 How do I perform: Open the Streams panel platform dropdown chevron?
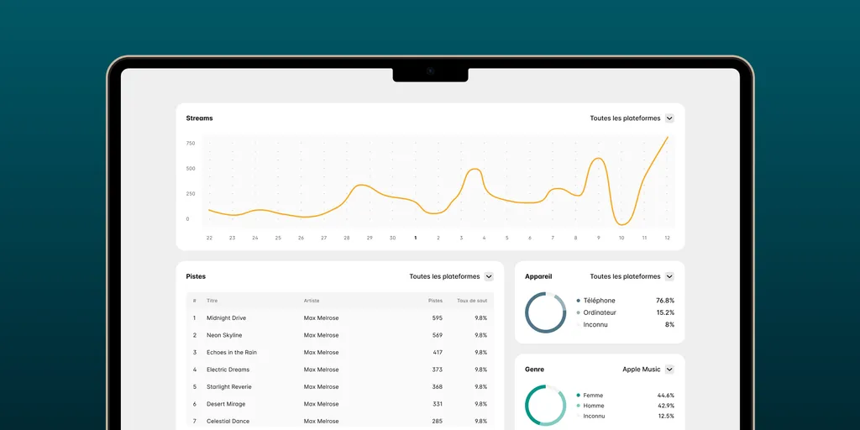(x=669, y=118)
